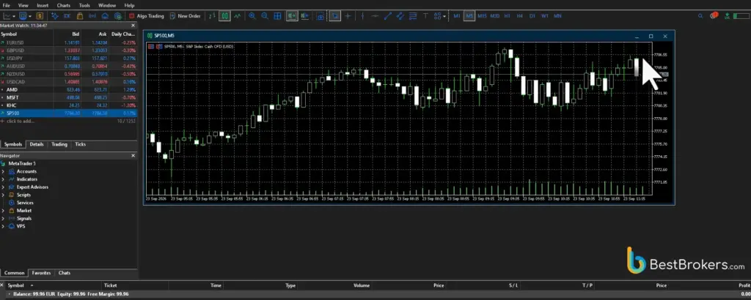
Task: Click the dollar symbols toolbar icon
Action: coord(40,16)
